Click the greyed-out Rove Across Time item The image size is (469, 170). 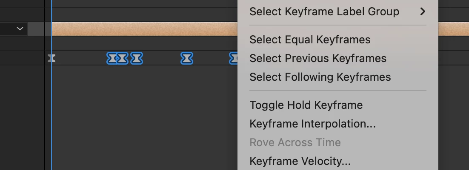pos(295,142)
